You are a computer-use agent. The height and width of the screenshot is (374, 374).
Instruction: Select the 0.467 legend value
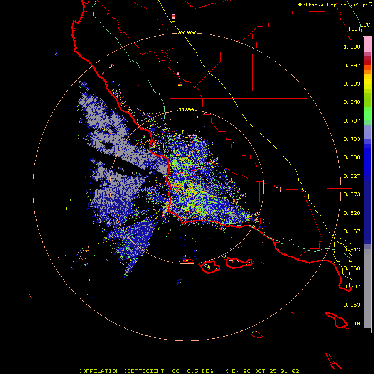point(352,231)
